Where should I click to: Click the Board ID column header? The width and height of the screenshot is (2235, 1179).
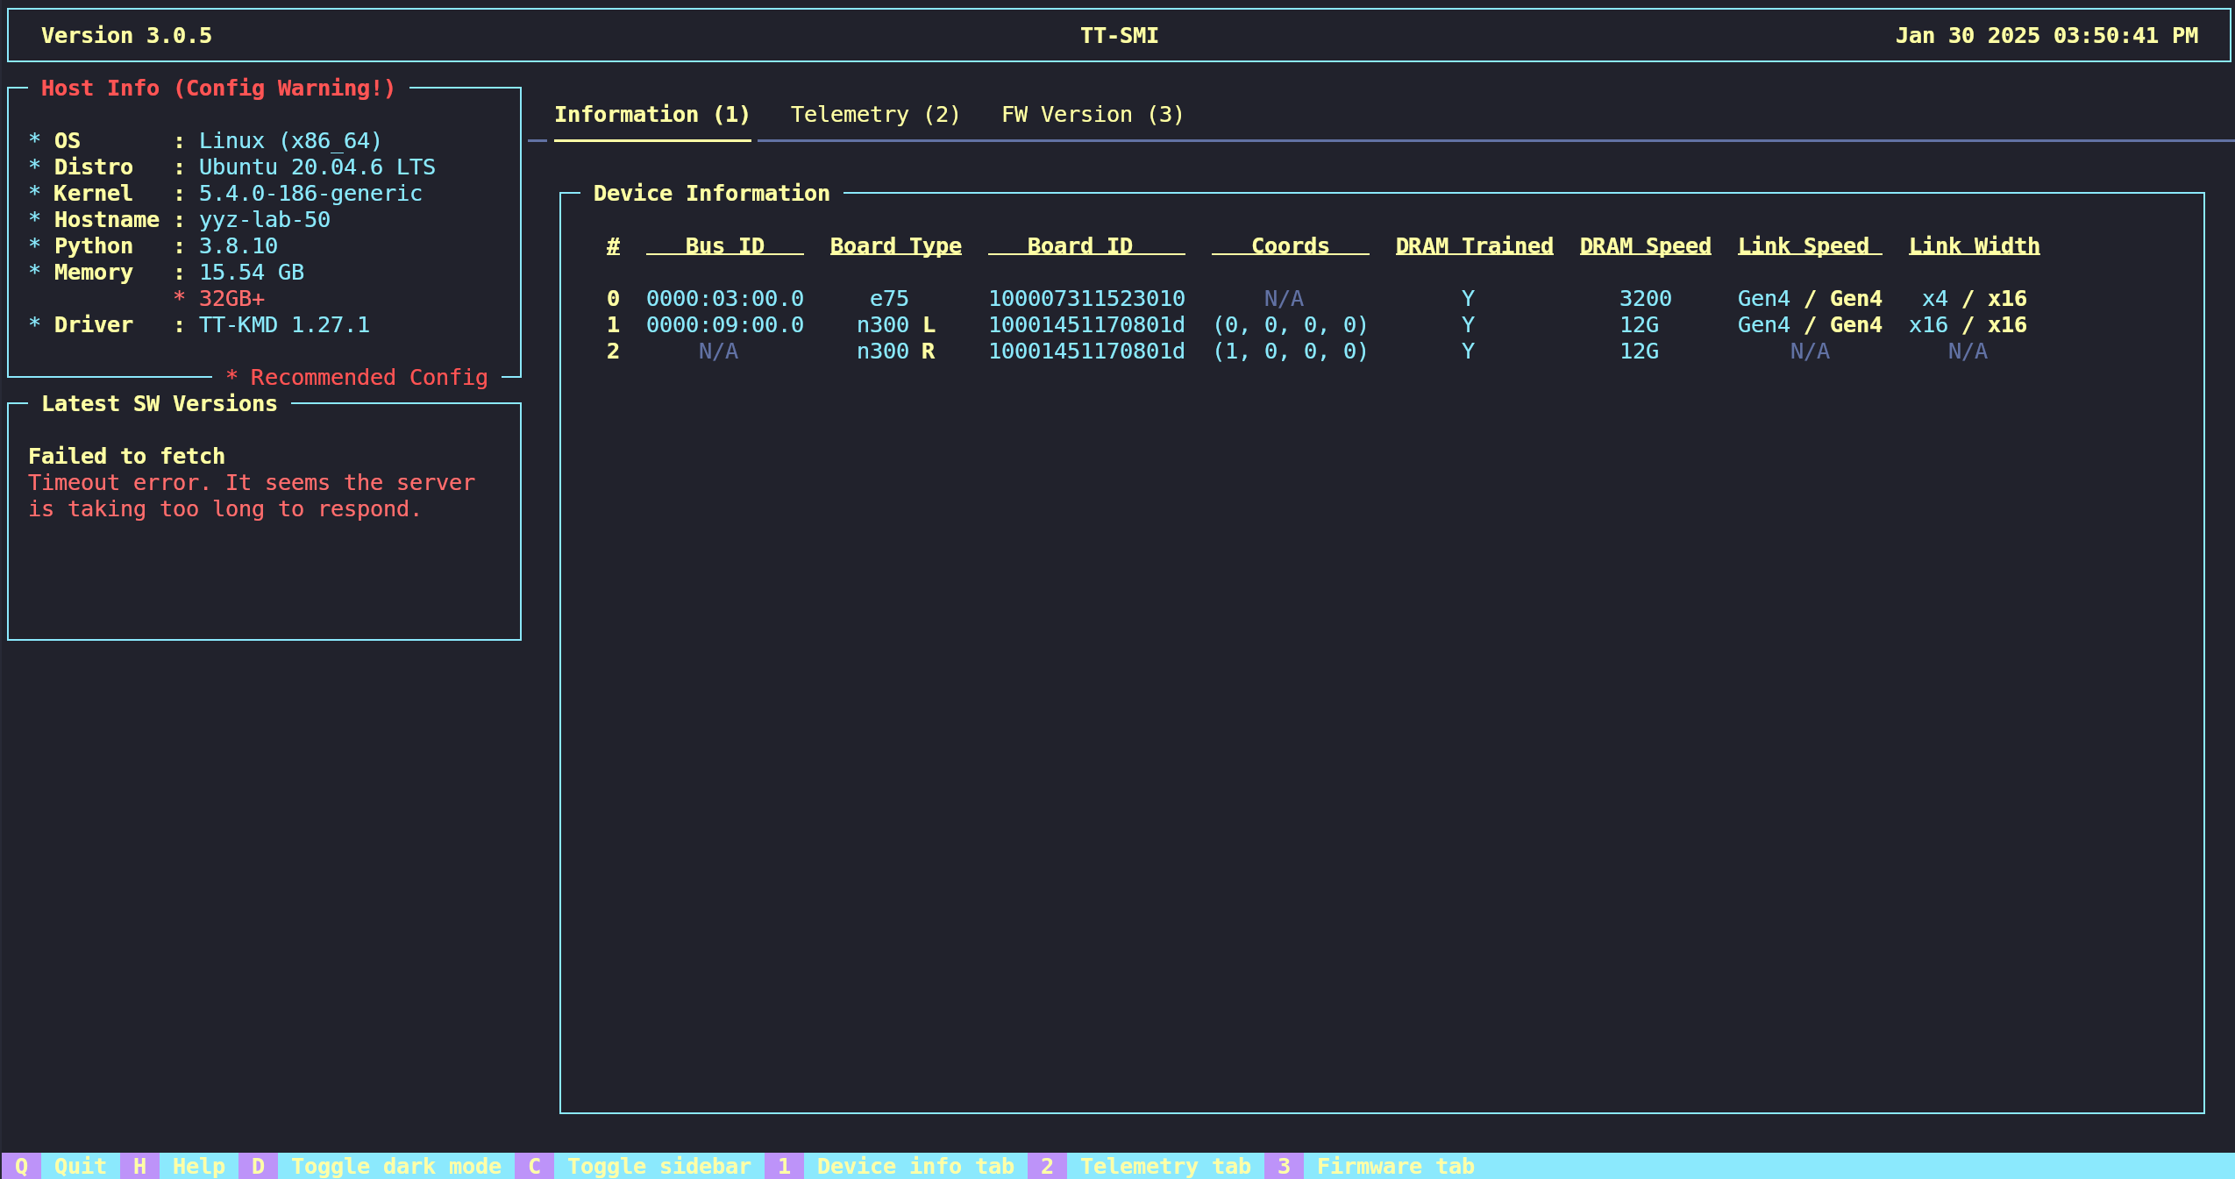1086,246
